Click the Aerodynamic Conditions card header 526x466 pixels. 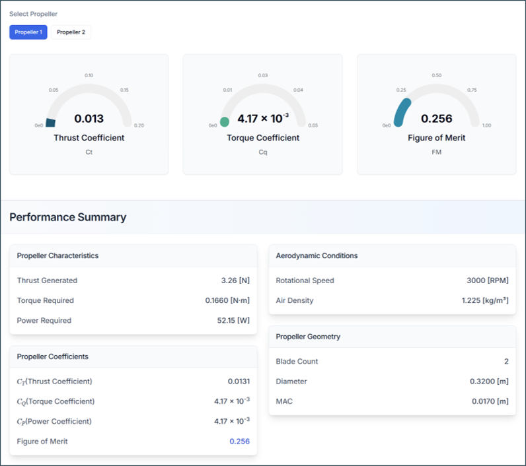tap(317, 255)
